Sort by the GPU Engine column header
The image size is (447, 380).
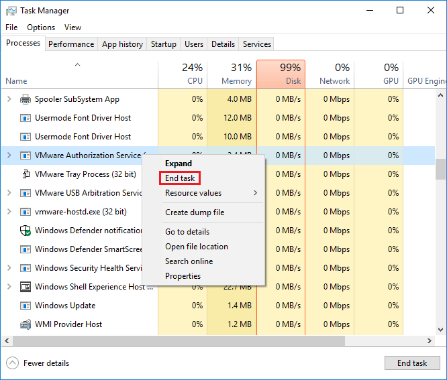click(x=425, y=74)
